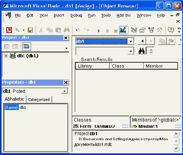Select the Form_Таблица2 class entry
This screenshot has width=183, height=155.
point(97,126)
